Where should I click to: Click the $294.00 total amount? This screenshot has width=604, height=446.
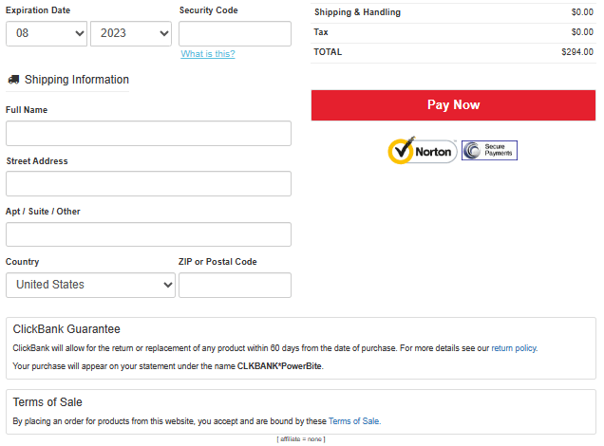pyautogui.click(x=576, y=52)
